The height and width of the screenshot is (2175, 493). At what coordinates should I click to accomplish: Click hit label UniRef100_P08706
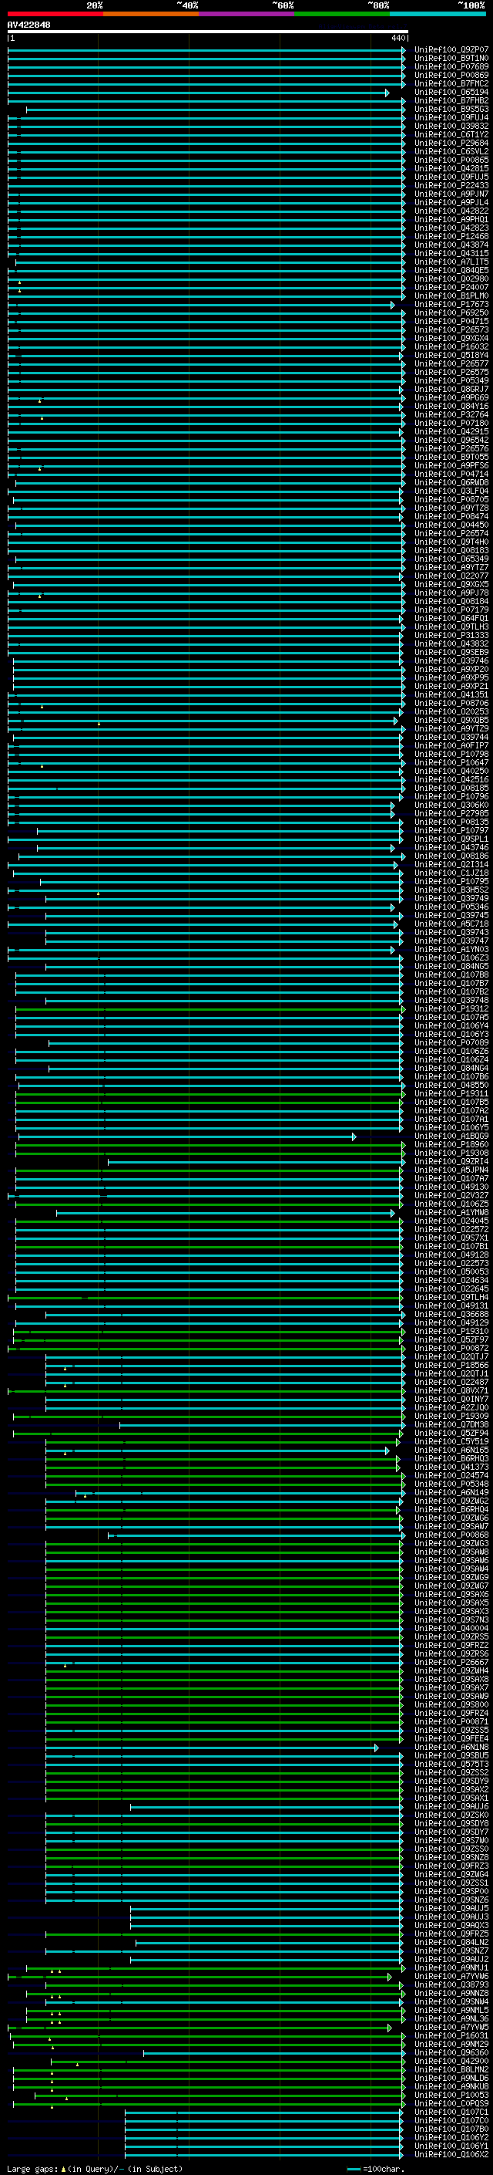pos(451,704)
